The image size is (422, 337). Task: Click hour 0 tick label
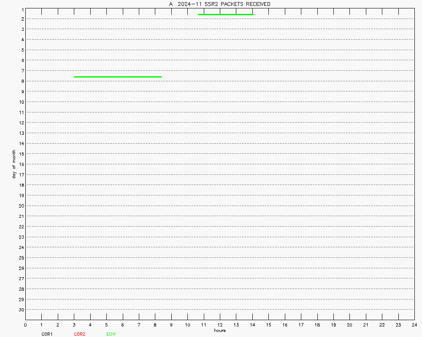click(26, 325)
